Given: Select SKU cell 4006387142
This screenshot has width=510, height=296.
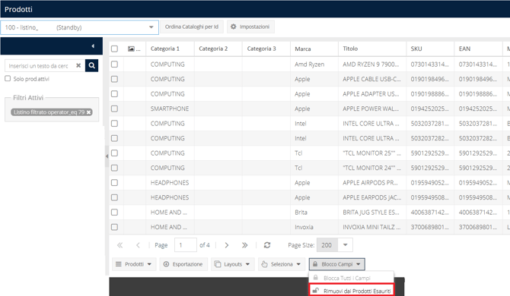Looking at the screenshot, I should point(429,213).
